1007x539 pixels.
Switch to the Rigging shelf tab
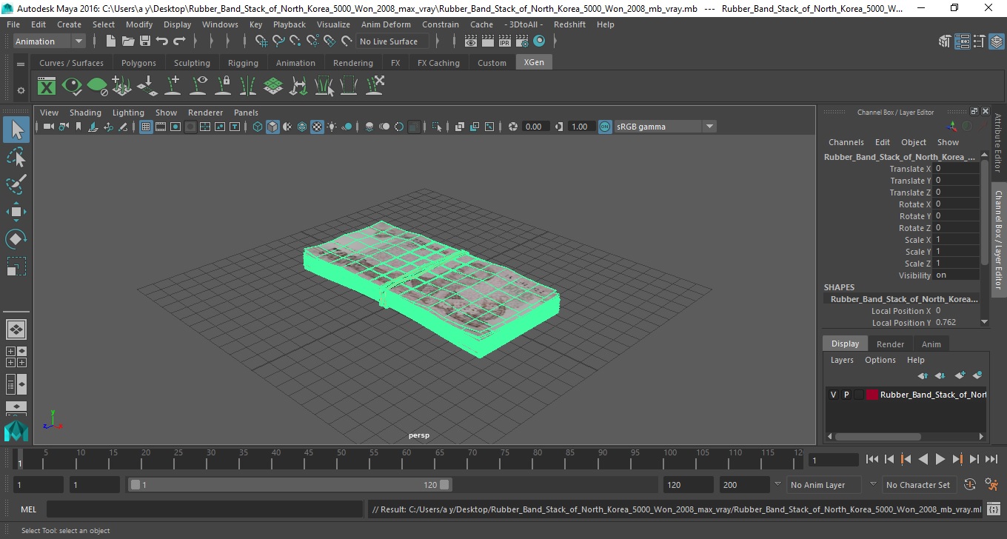pyautogui.click(x=243, y=63)
